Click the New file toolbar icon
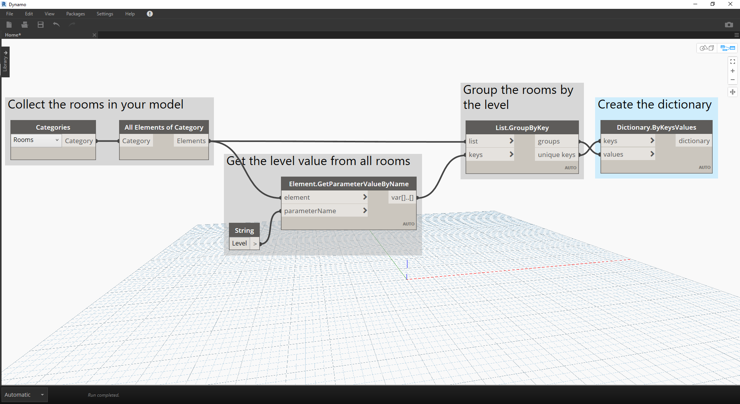This screenshot has width=740, height=404. [9, 25]
